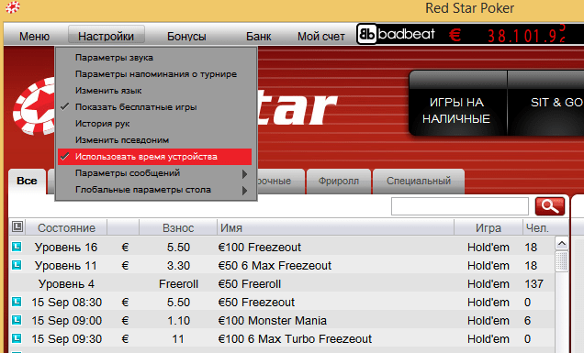Click the 'SIT & GO' button

(546, 103)
